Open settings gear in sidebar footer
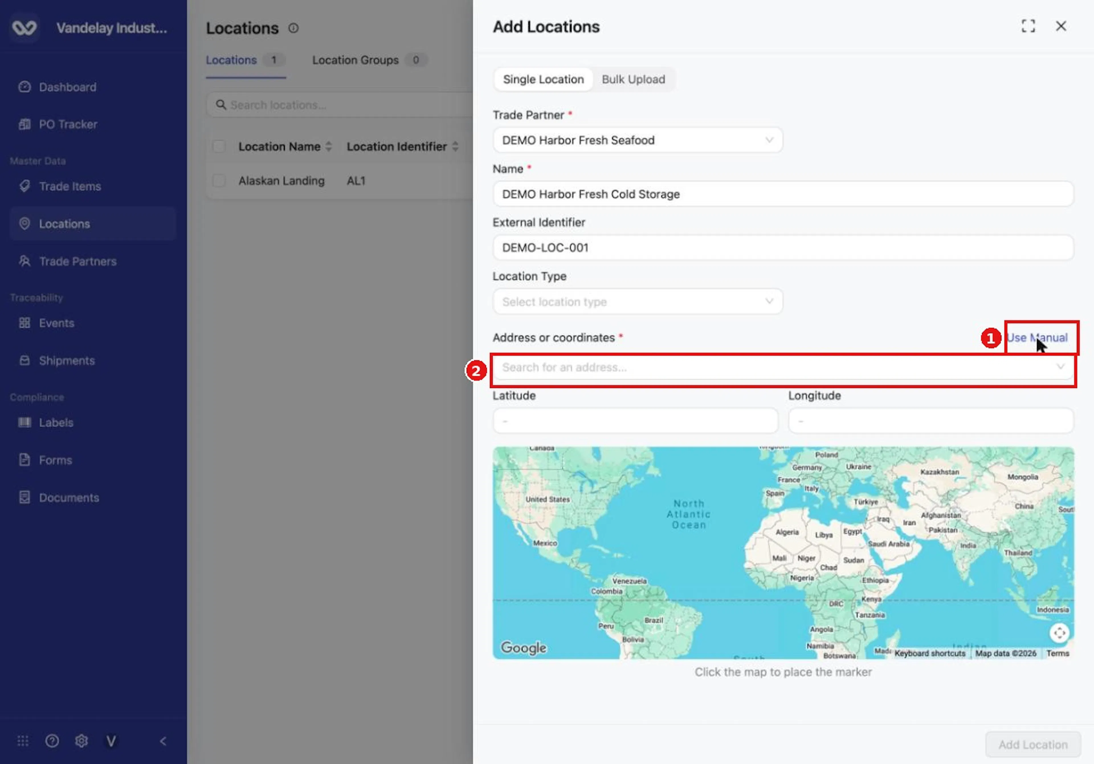This screenshot has height=764, width=1094. click(x=81, y=741)
